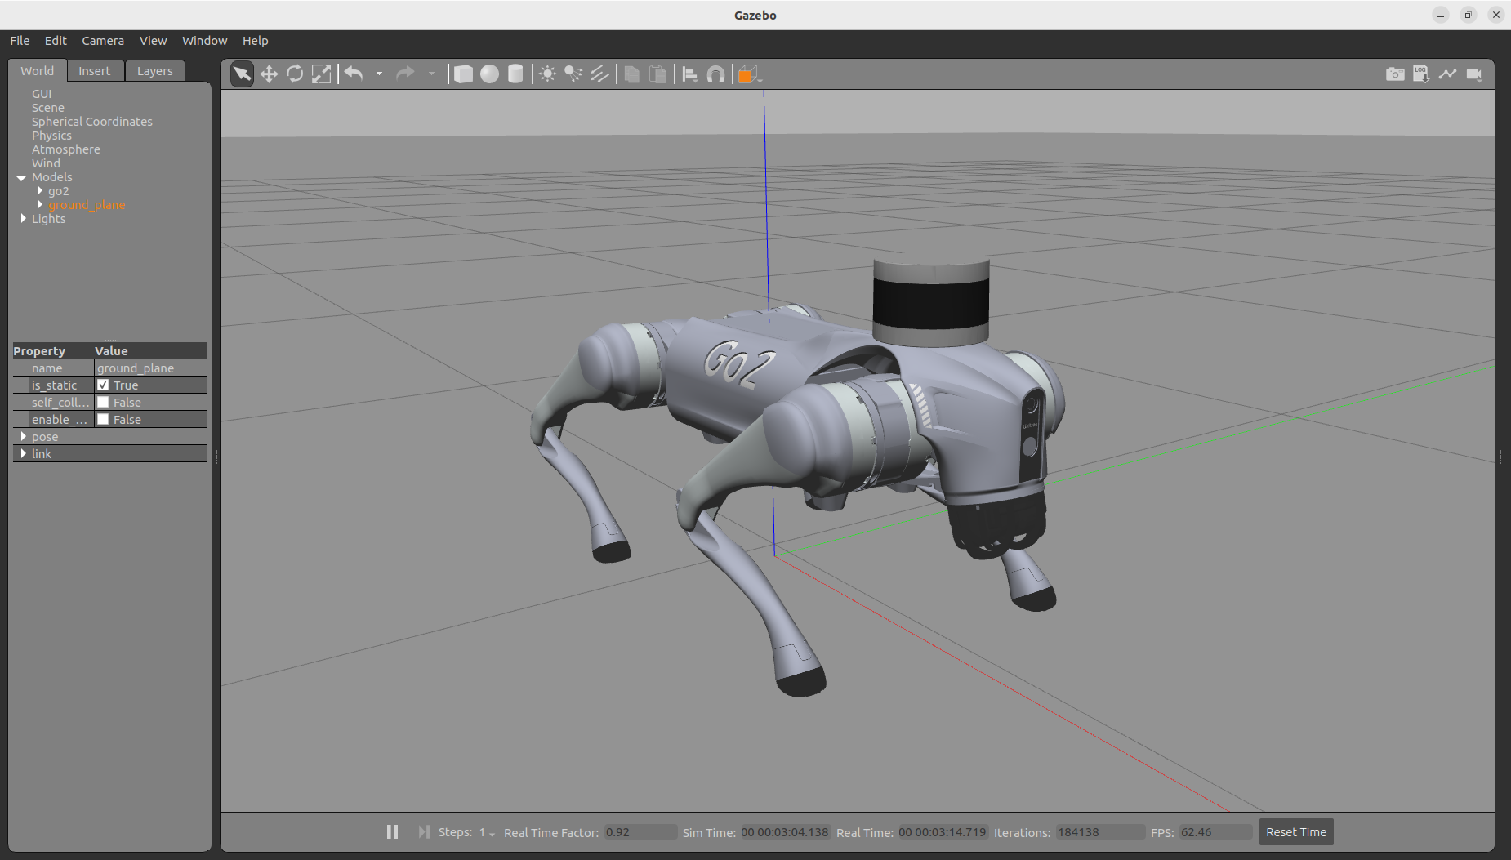
Task: Activate the translate mode tool
Action: (x=269, y=74)
